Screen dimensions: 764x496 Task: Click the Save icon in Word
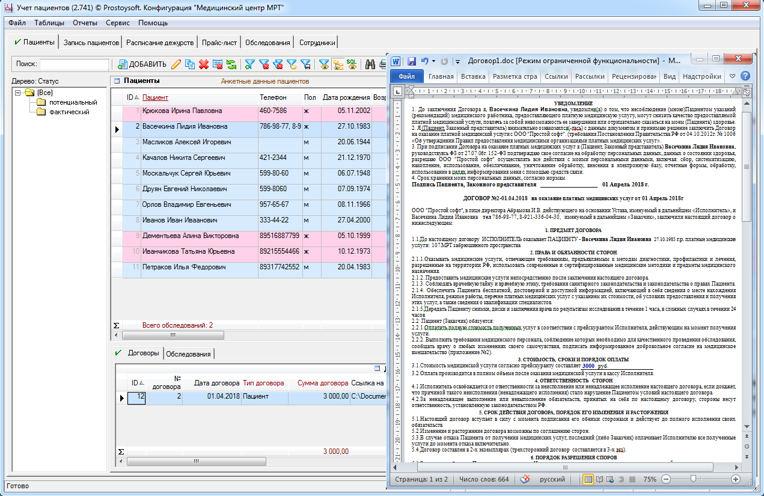(x=412, y=61)
